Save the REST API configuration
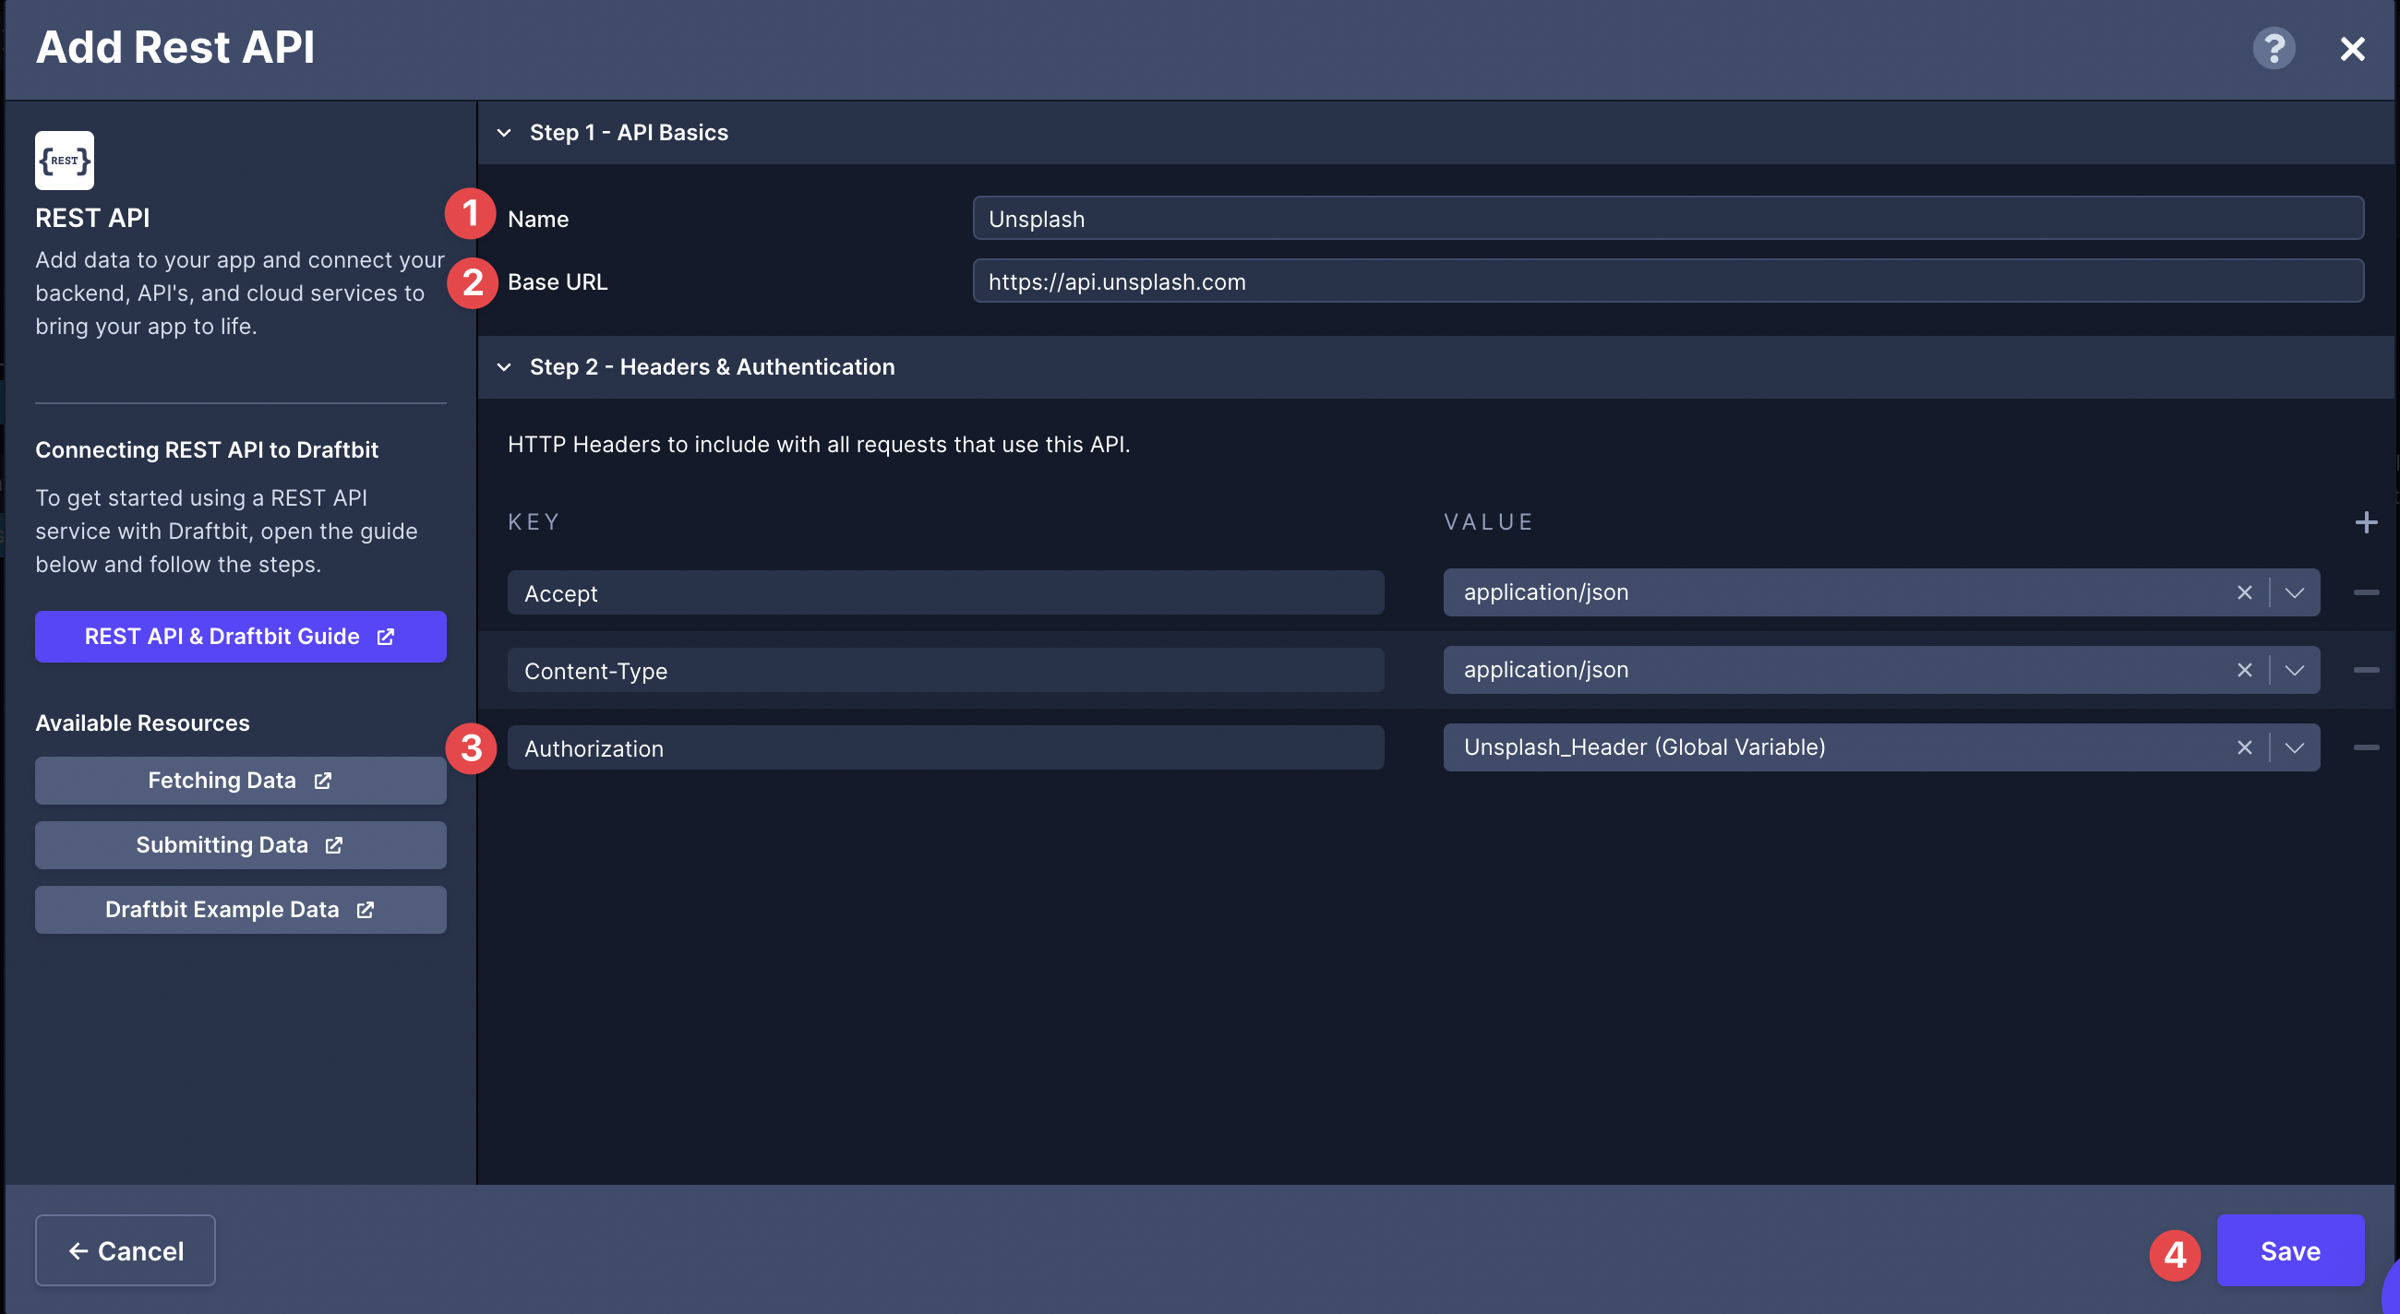This screenshot has height=1314, width=2400. (x=2289, y=1249)
